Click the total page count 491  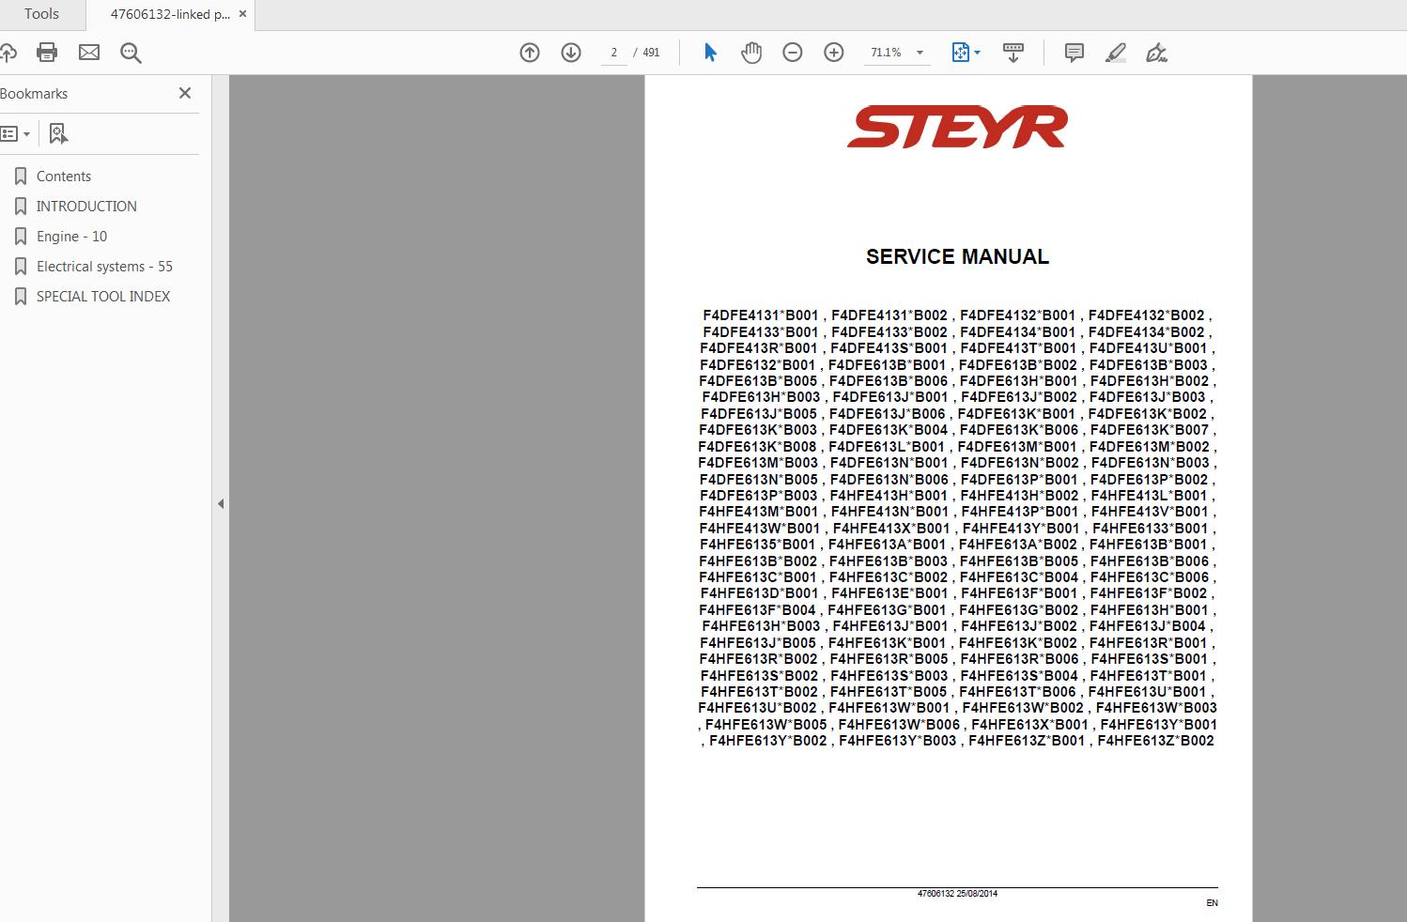coord(651,53)
